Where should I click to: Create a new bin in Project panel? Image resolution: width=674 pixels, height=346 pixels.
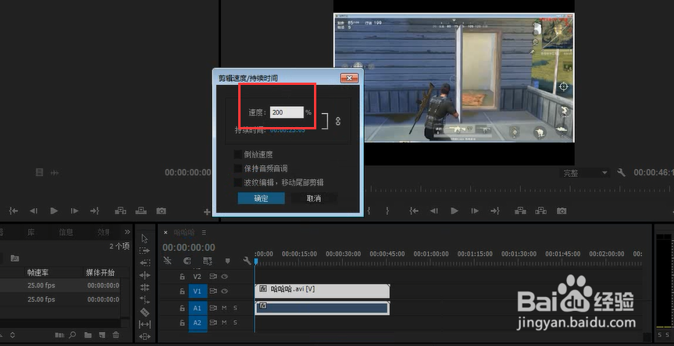point(87,335)
